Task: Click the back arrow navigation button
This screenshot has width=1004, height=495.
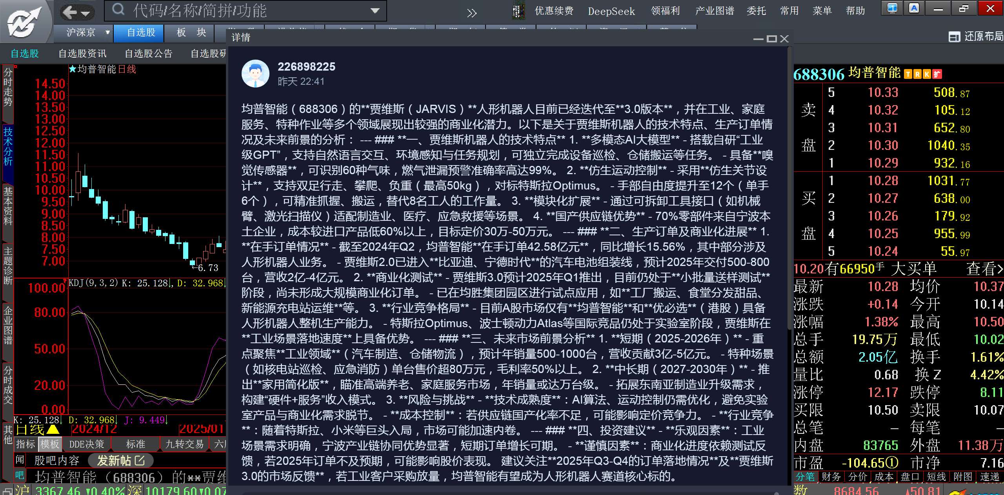Action: pos(70,12)
